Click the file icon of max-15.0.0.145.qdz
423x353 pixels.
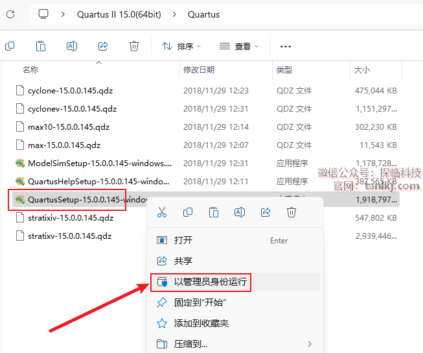coord(20,145)
